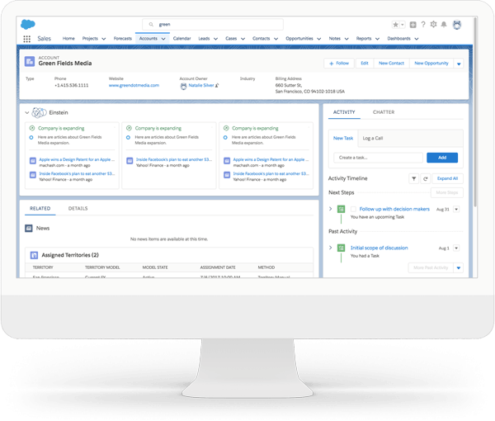Expand the Initial scope of discussion item
The width and height of the screenshot is (495, 421).
pyautogui.click(x=331, y=248)
